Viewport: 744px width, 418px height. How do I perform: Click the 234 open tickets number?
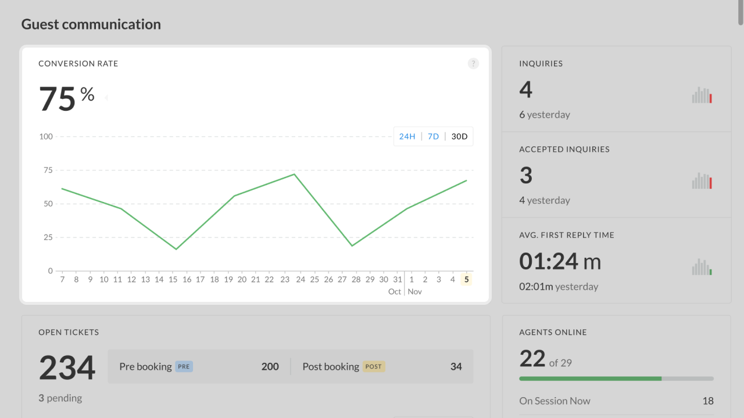[67, 368]
